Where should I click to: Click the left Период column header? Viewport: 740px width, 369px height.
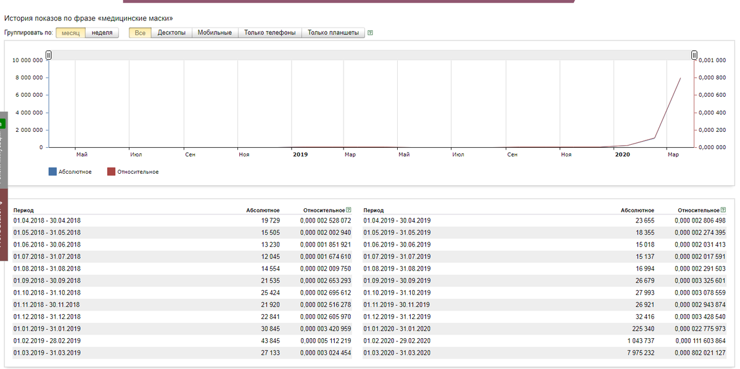click(23, 210)
